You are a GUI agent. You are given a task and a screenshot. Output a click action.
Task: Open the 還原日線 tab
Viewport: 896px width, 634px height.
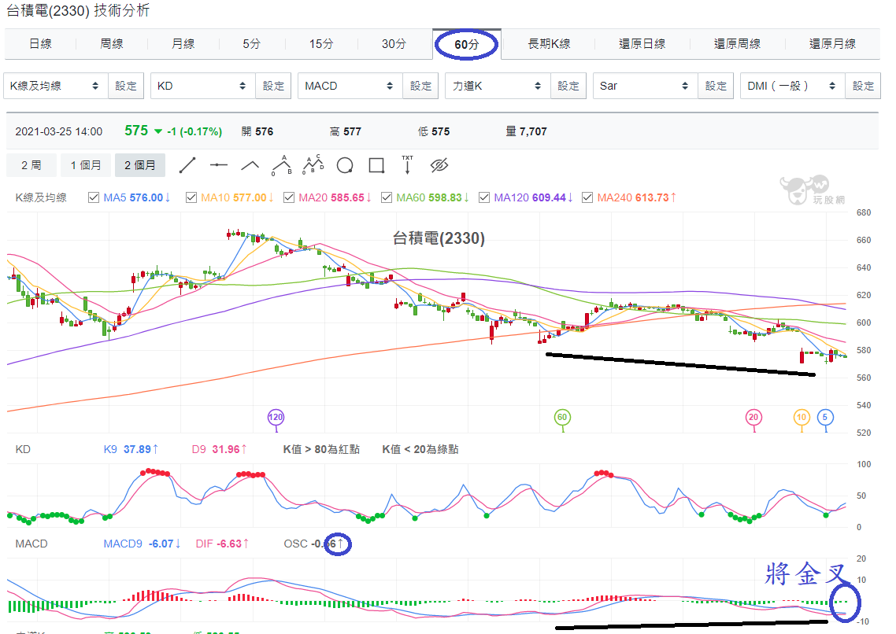tap(642, 44)
